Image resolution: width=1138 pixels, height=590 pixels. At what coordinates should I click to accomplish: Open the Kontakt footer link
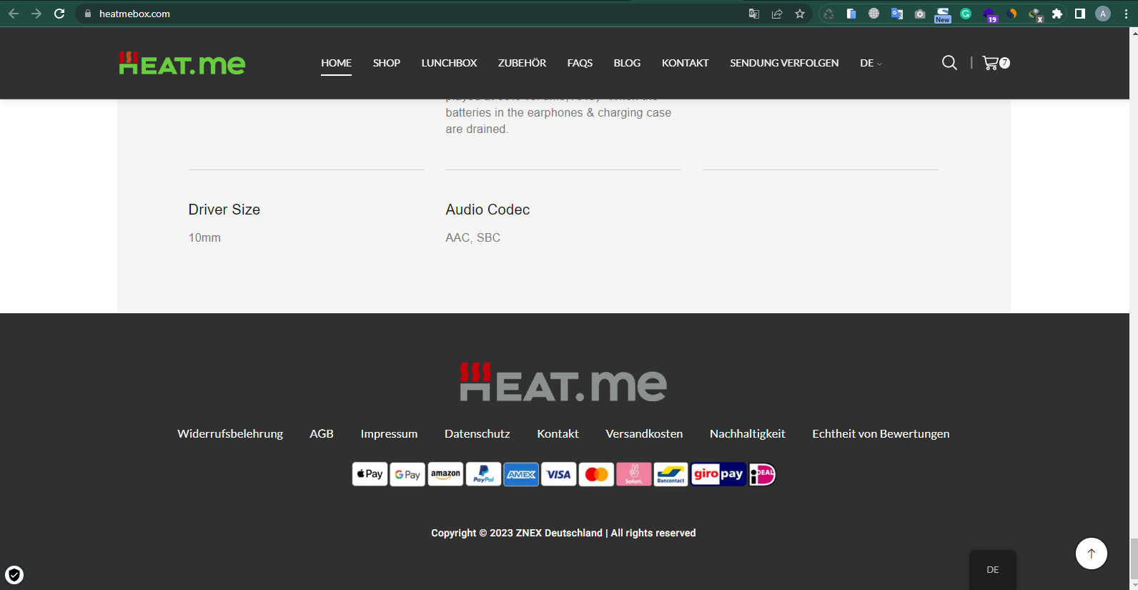(558, 433)
